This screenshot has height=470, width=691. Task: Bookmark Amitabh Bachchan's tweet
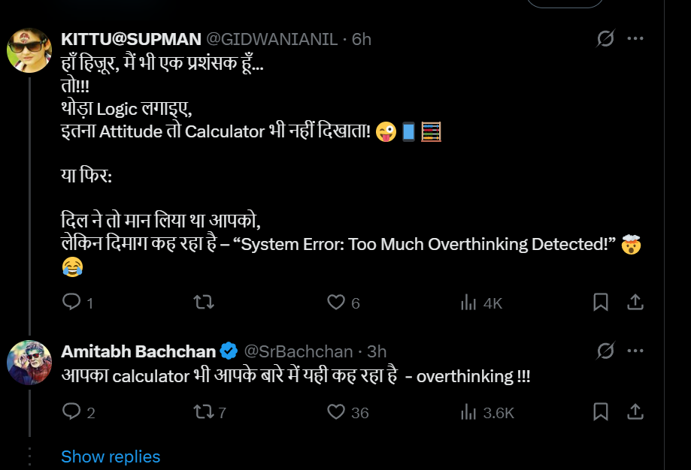[x=601, y=411]
